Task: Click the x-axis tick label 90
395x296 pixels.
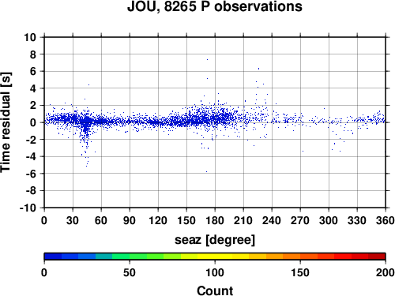Action: [130, 220]
